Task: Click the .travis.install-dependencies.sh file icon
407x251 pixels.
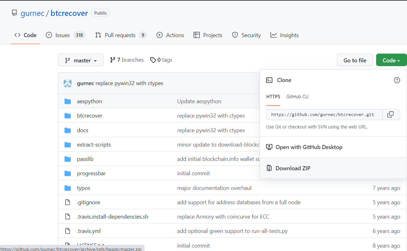Action: pos(68,217)
